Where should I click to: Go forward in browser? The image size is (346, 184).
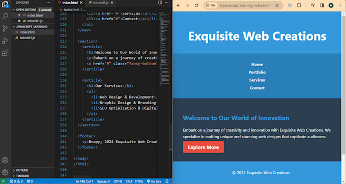click(187, 5)
